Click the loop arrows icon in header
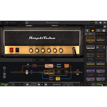This screenshot has width=107, height=107. pyautogui.click(x=96, y=23)
